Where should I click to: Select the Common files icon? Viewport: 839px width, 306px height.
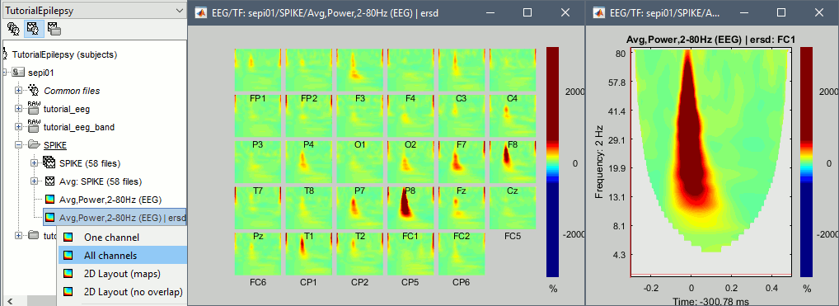coord(33,90)
